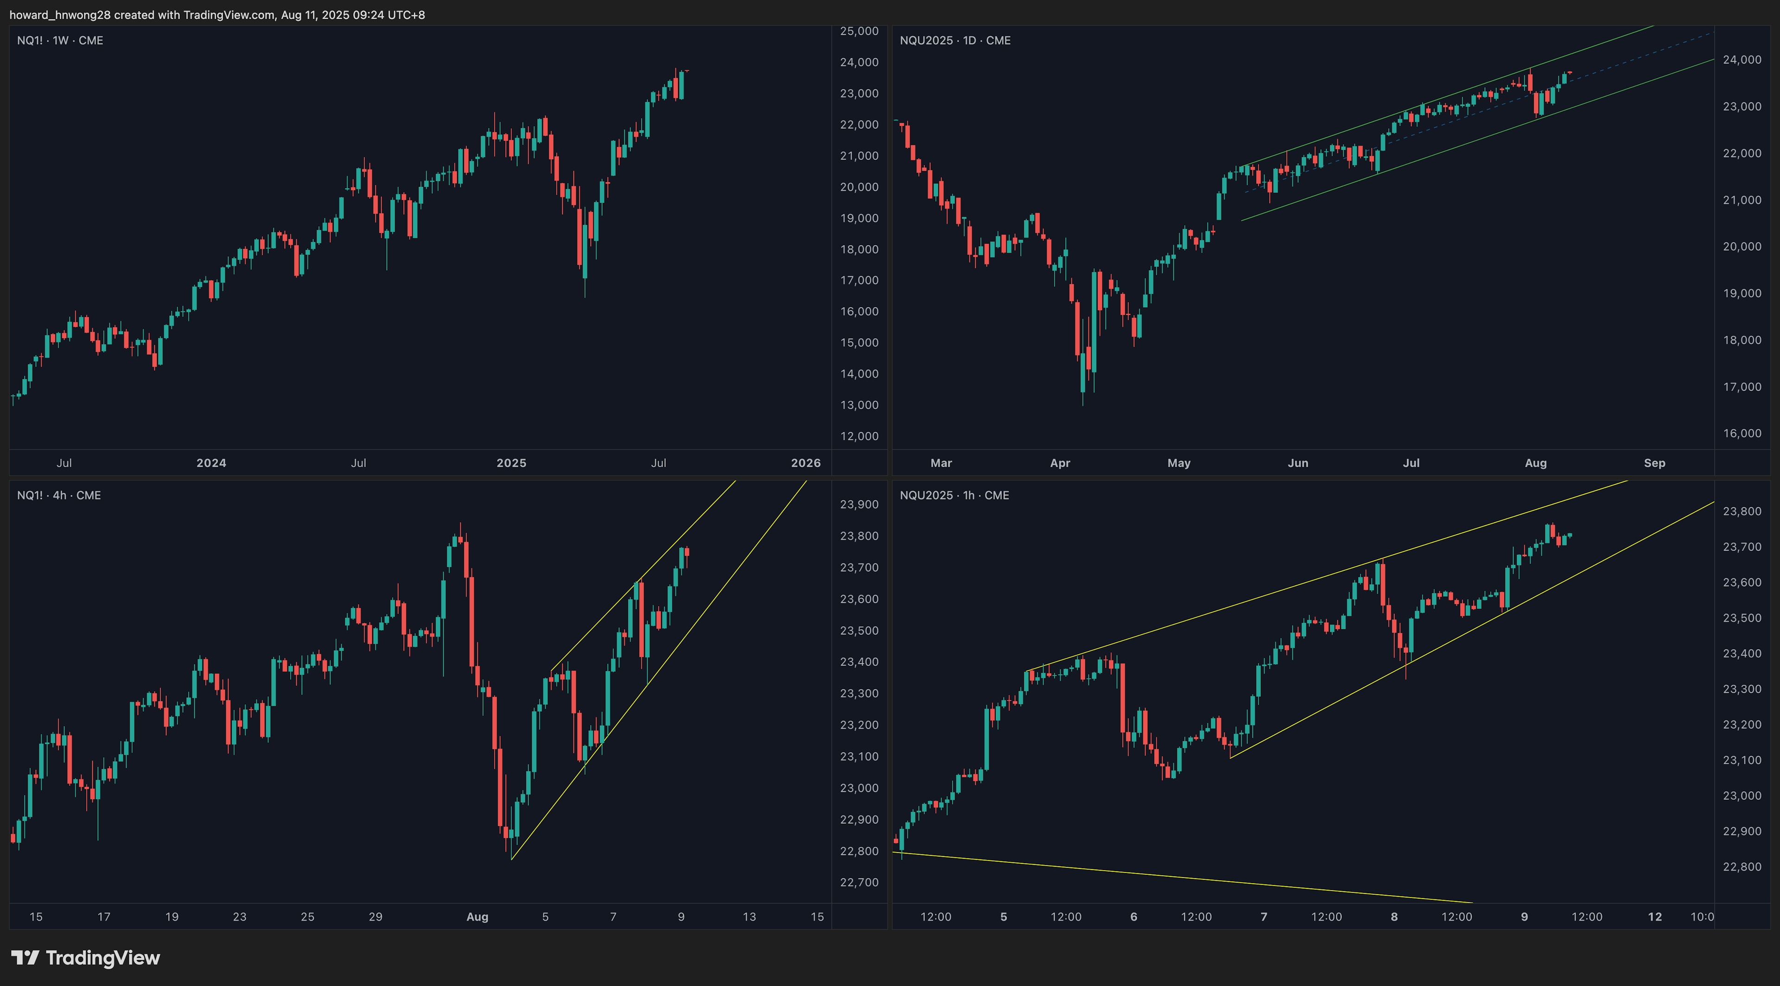
Task: Click Sep label on the daily chart time axis
Action: 1654,462
